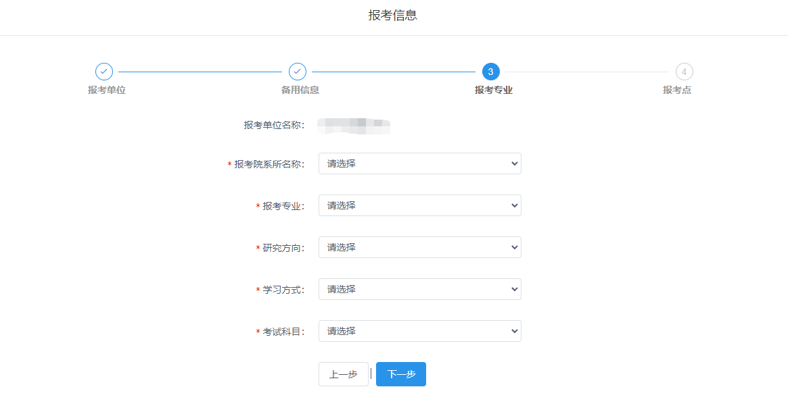Go back with the 上一步 button
The width and height of the screenshot is (788, 412).
point(344,374)
